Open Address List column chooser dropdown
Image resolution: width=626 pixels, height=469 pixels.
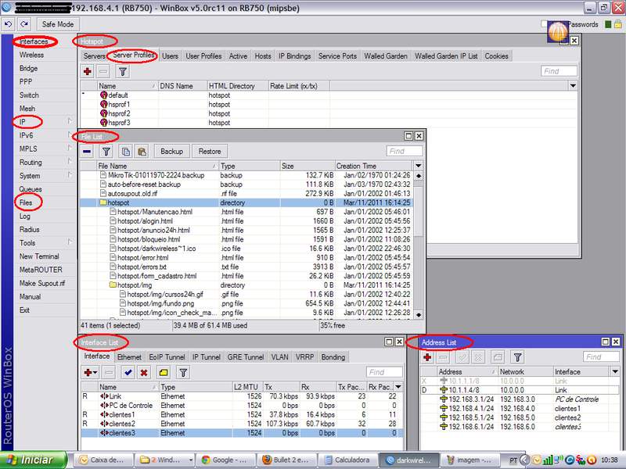(615, 371)
